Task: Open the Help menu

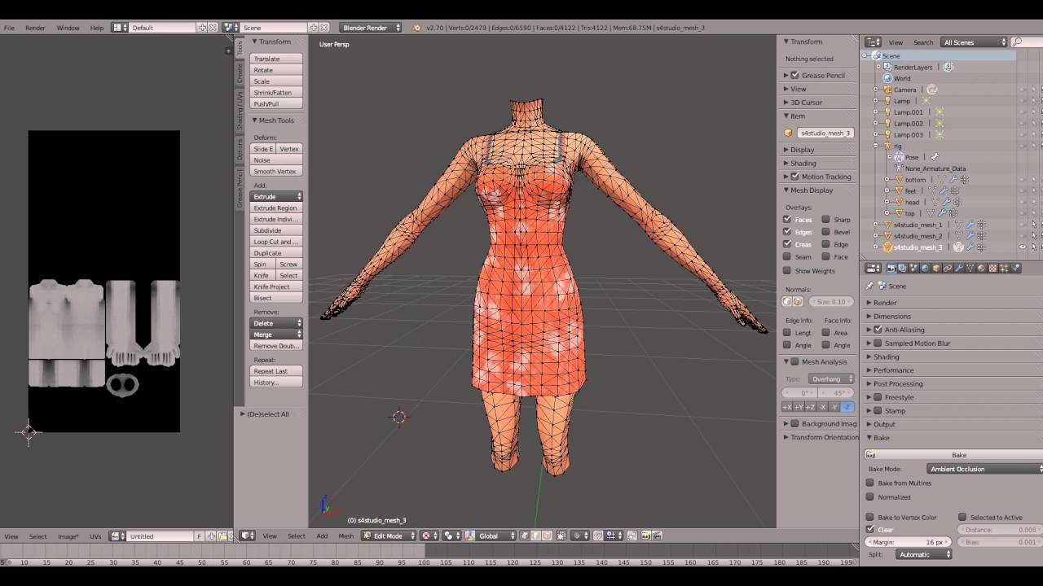Action: (97, 28)
